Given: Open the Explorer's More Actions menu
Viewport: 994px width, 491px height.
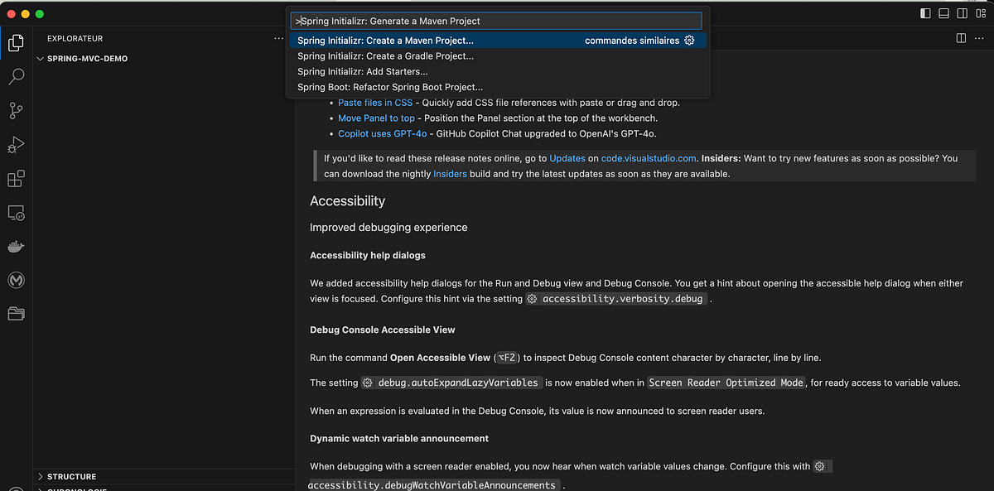Looking at the screenshot, I should click(278, 38).
